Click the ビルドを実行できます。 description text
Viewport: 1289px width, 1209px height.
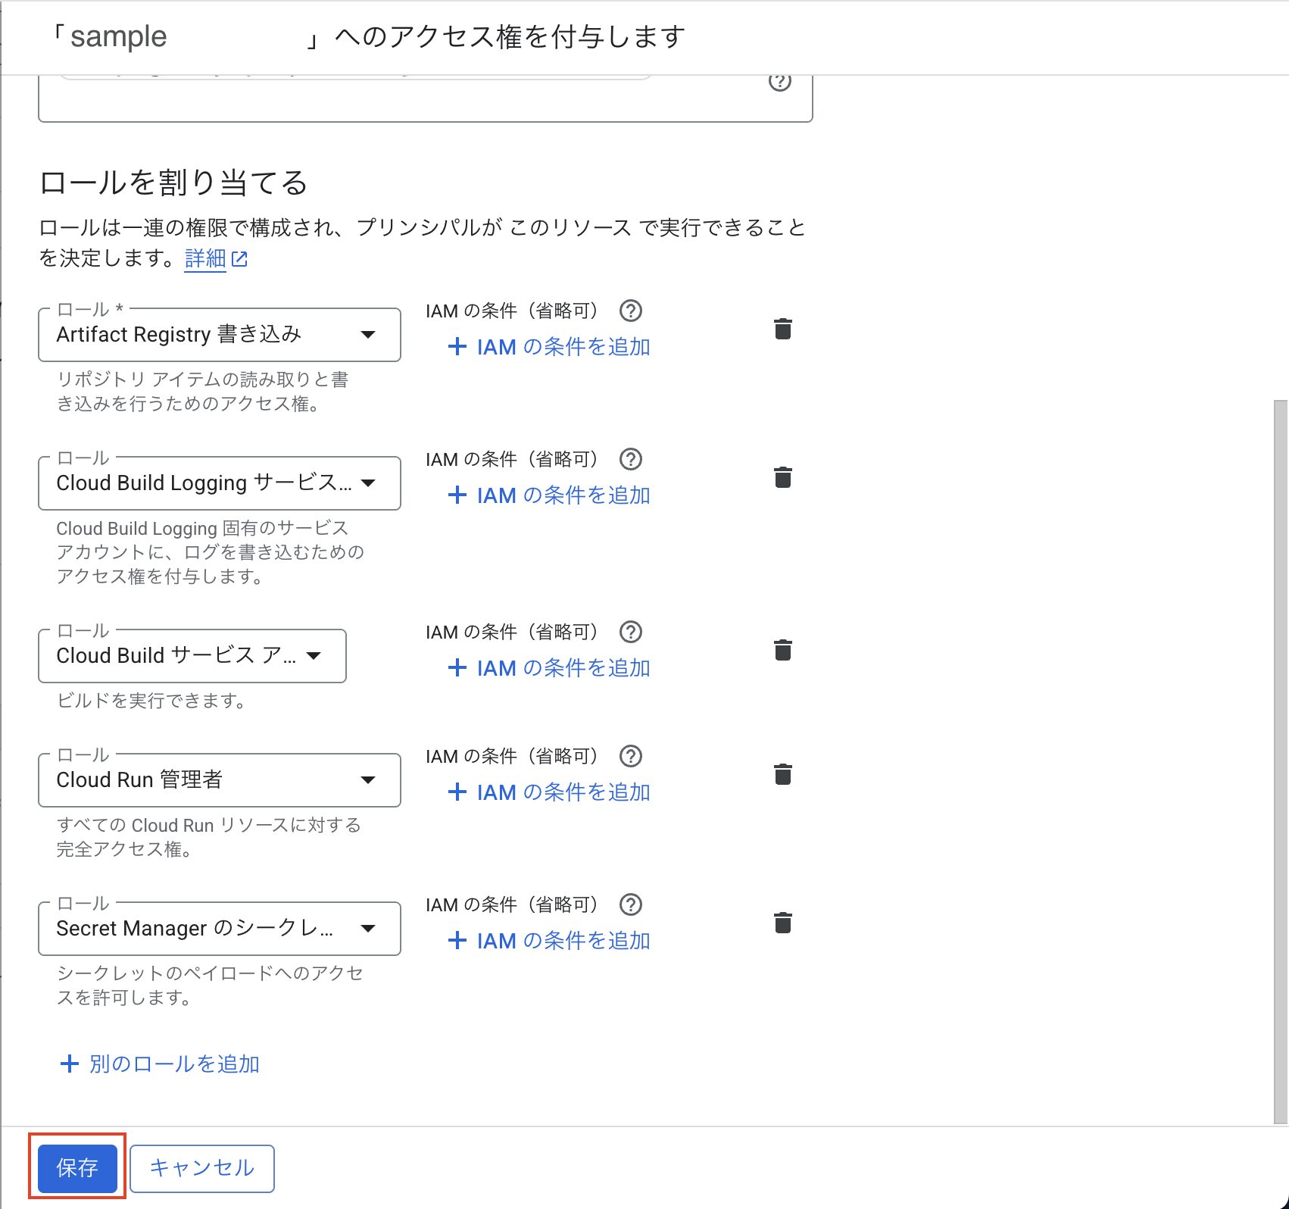pyautogui.click(x=151, y=701)
